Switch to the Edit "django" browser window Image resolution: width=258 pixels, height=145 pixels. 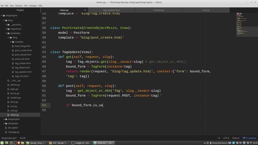pyautogui.click(x=59, y=143)
